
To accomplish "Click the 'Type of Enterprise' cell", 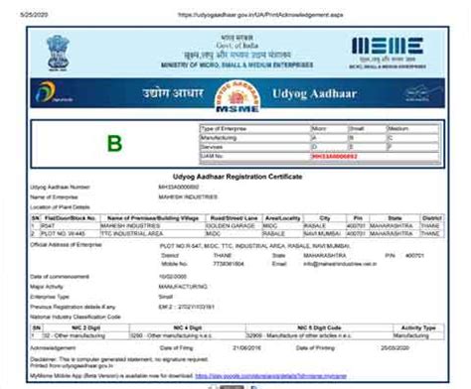I will pos(254,129).
